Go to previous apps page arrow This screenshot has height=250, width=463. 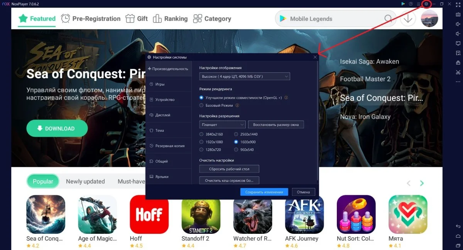click(409, 183)
